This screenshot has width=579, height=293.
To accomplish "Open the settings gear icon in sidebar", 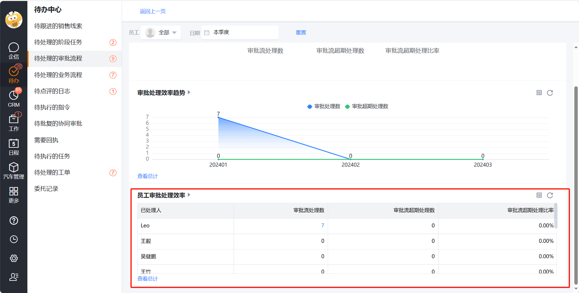I will (14, 258).
